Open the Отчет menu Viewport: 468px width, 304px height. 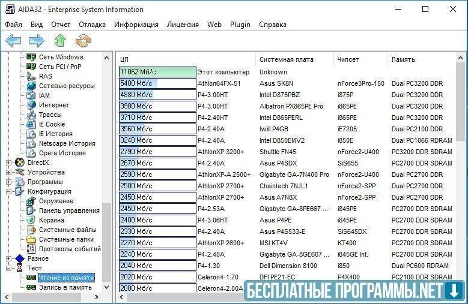tap(61, 25)
